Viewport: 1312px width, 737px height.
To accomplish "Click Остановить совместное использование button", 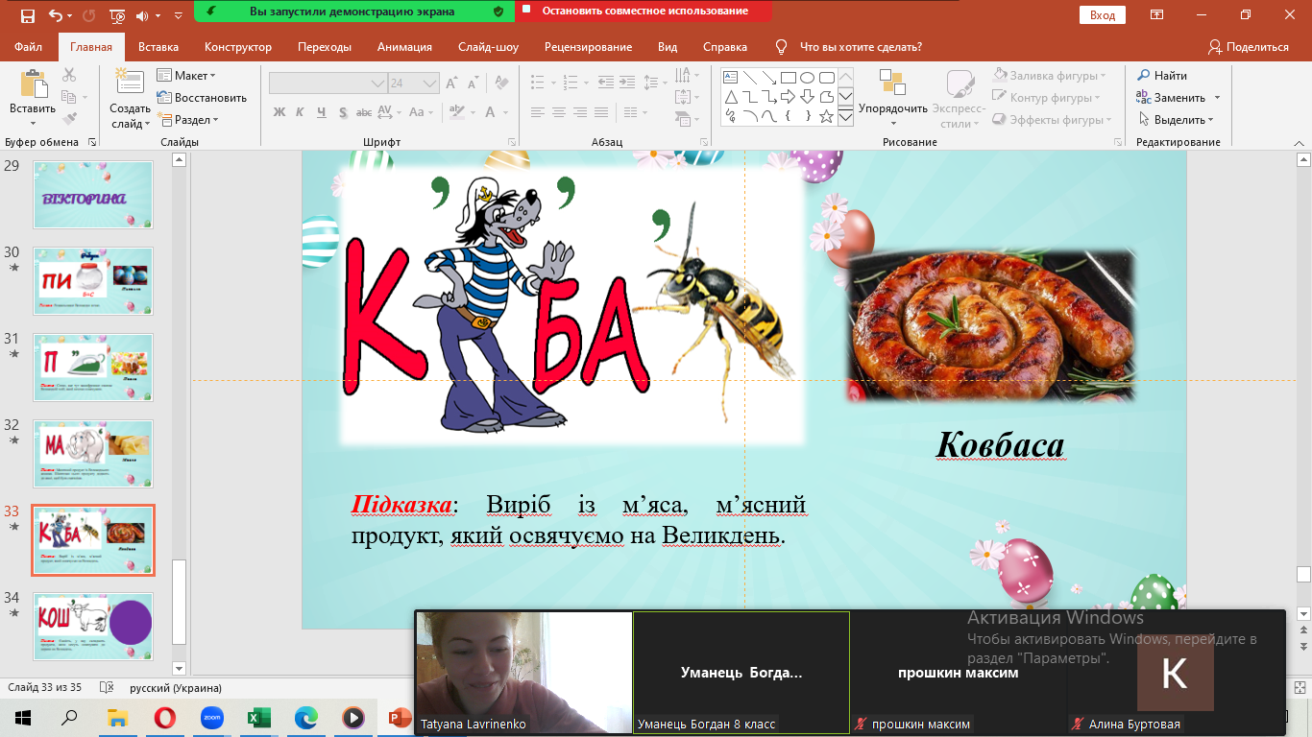I will tap(644, 12).
